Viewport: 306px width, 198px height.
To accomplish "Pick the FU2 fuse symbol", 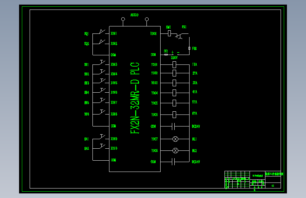I will pos(189,48).
